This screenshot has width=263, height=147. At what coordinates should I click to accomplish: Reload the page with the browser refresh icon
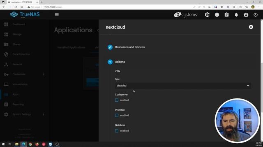point(16,7)
